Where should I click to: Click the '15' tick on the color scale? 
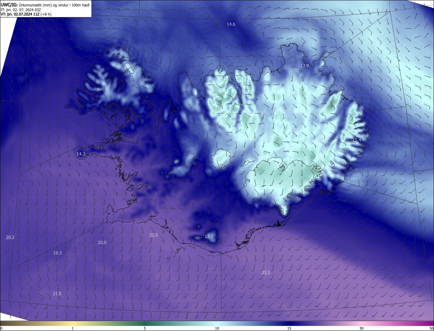(289, 328)
